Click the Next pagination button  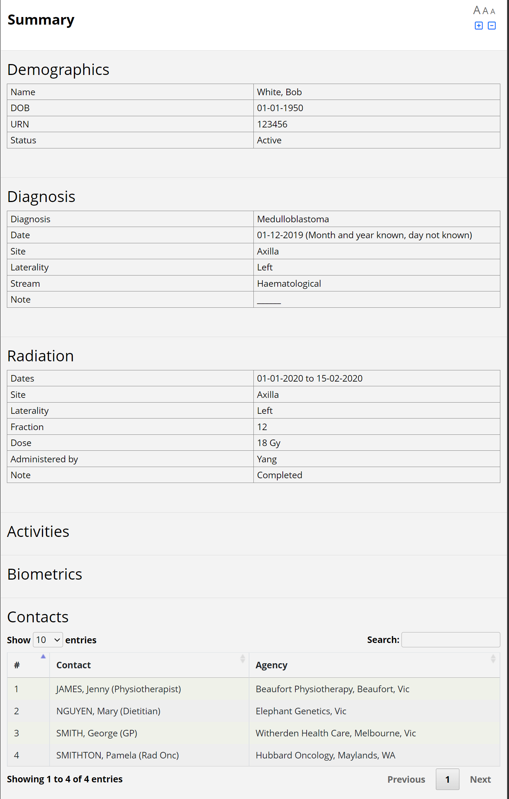point(480,779)
